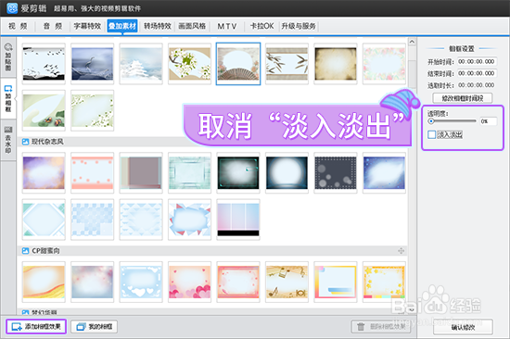Open the 转场特效 tab

158,26
